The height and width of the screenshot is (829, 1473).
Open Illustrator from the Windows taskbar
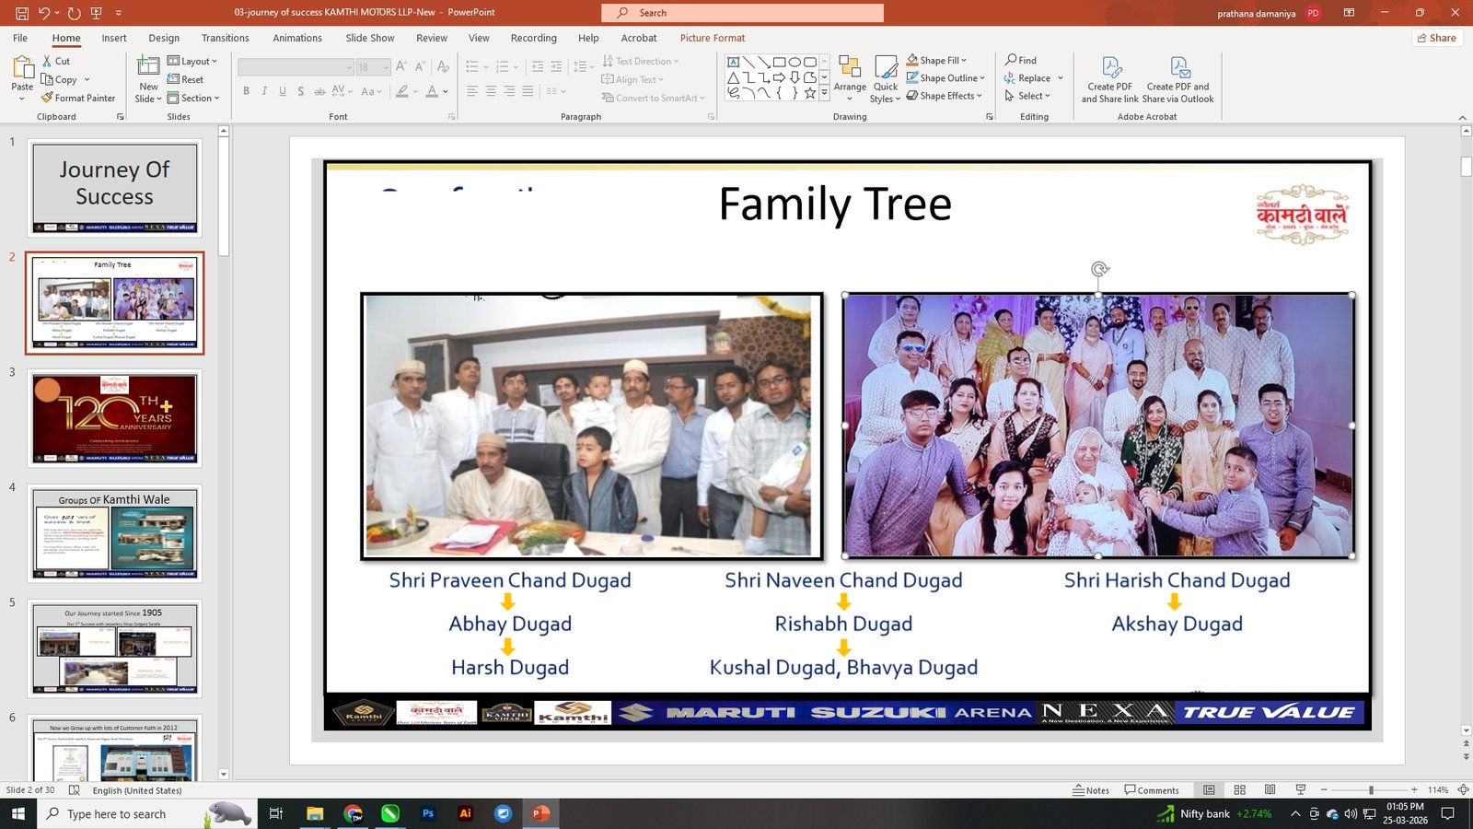465,813
